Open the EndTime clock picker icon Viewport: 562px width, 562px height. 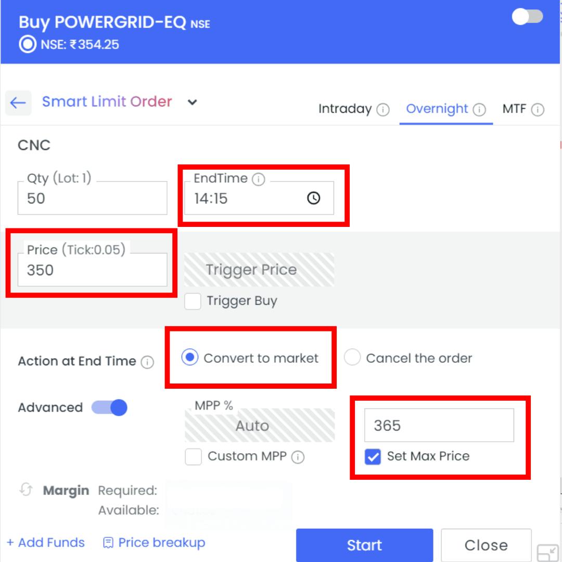(x=313, y=198)
